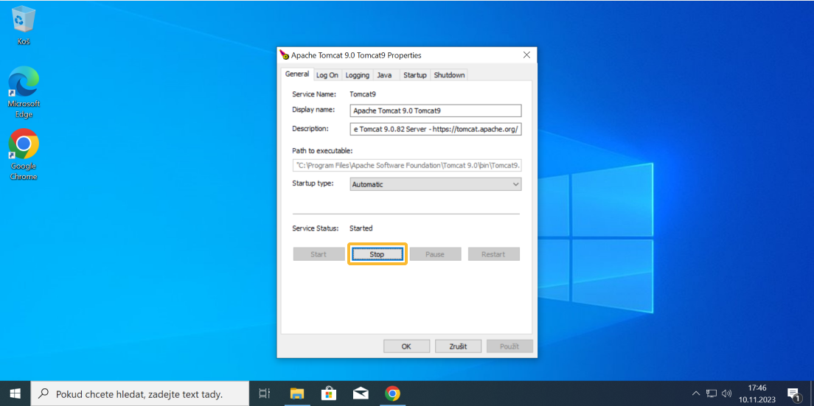
Task: Switch to the Log On tab
Action: tap(327, 75)
